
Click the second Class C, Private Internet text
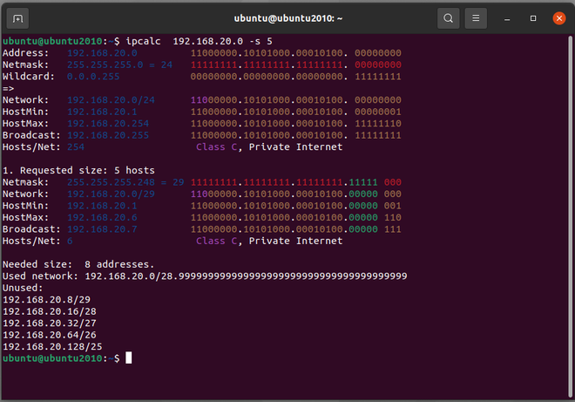pos(269,241)
